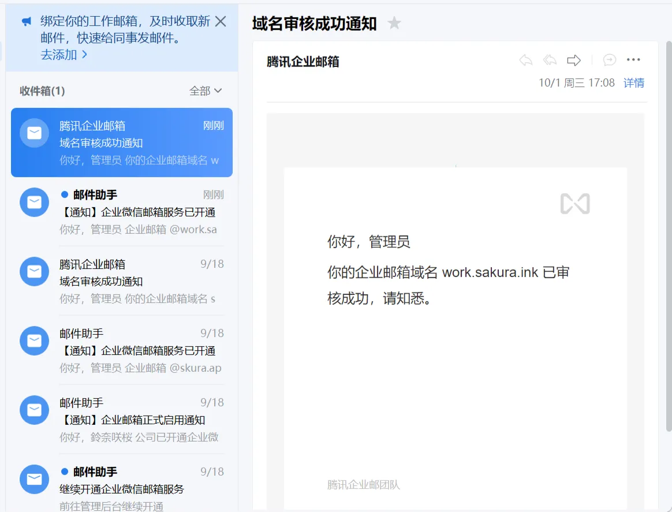Open 详情 for the email
Image resolution: width=672 pixels, height=512 pixels.
coord(633,83)
